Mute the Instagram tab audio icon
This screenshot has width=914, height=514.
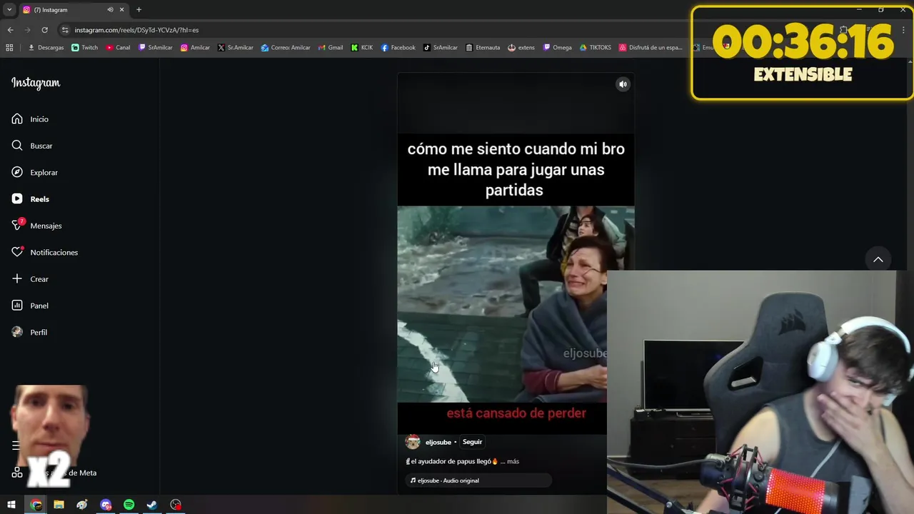[110, 10]
